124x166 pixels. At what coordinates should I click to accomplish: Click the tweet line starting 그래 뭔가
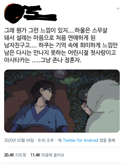pos(56,31)
